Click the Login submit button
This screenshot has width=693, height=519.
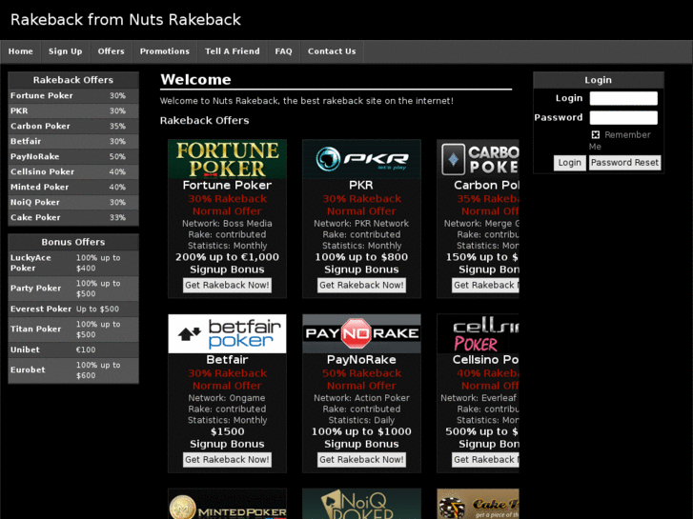tap(570, 163)
